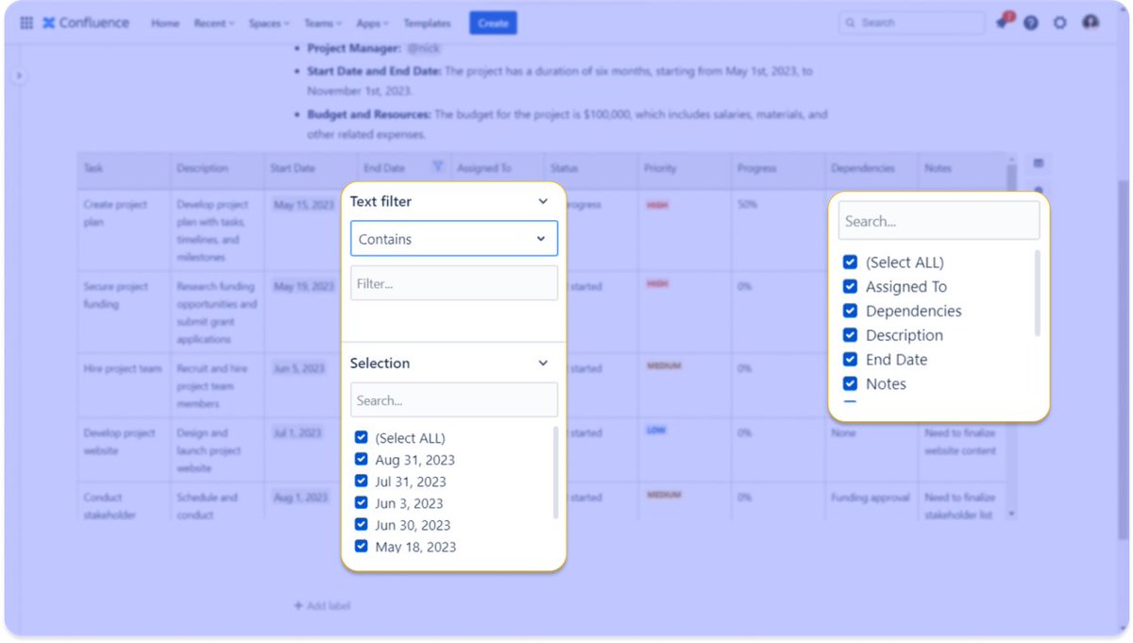Screen dimensions: 1133x643
Task: Click the End Date column filter icon
Action: click(437, 166)
